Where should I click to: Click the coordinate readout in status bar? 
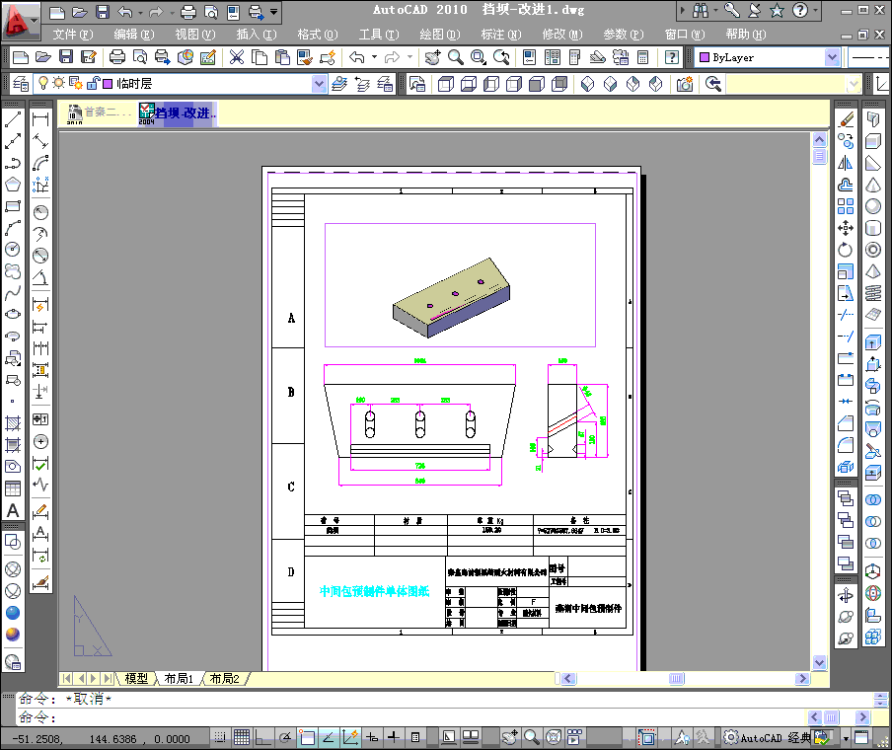pyautogui.click(x=102, y=738)
